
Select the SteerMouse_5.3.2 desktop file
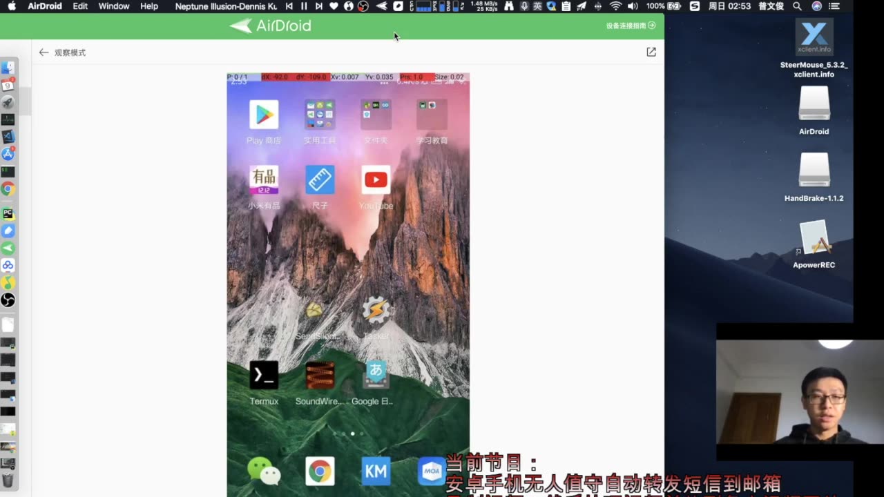click(x=814, y=48)
